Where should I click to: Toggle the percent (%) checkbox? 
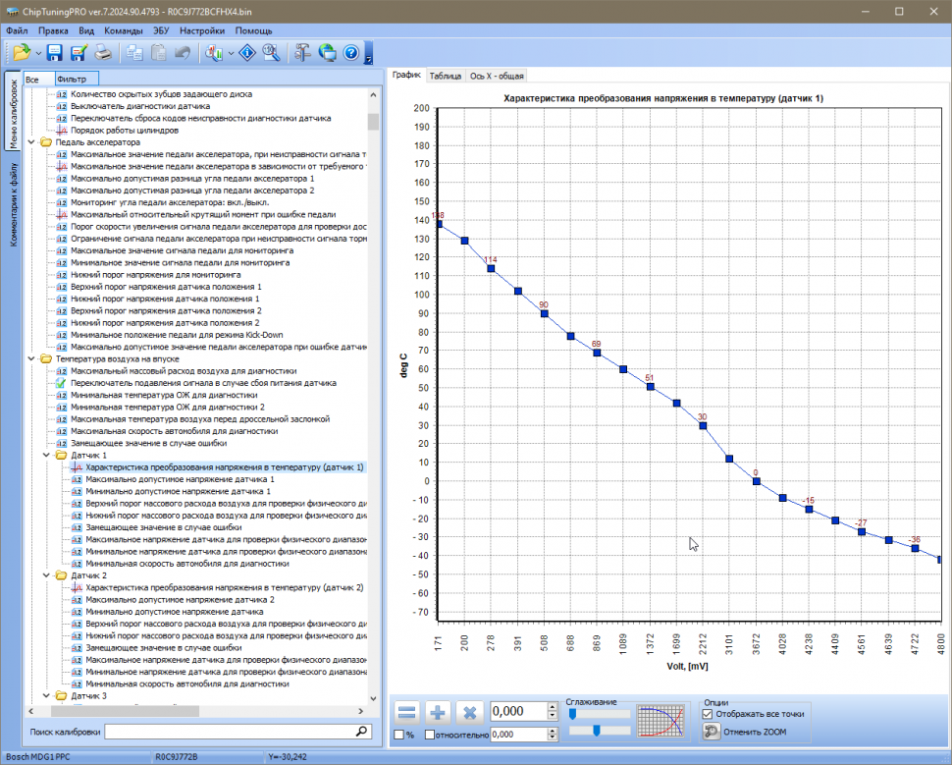pos(399,735)
